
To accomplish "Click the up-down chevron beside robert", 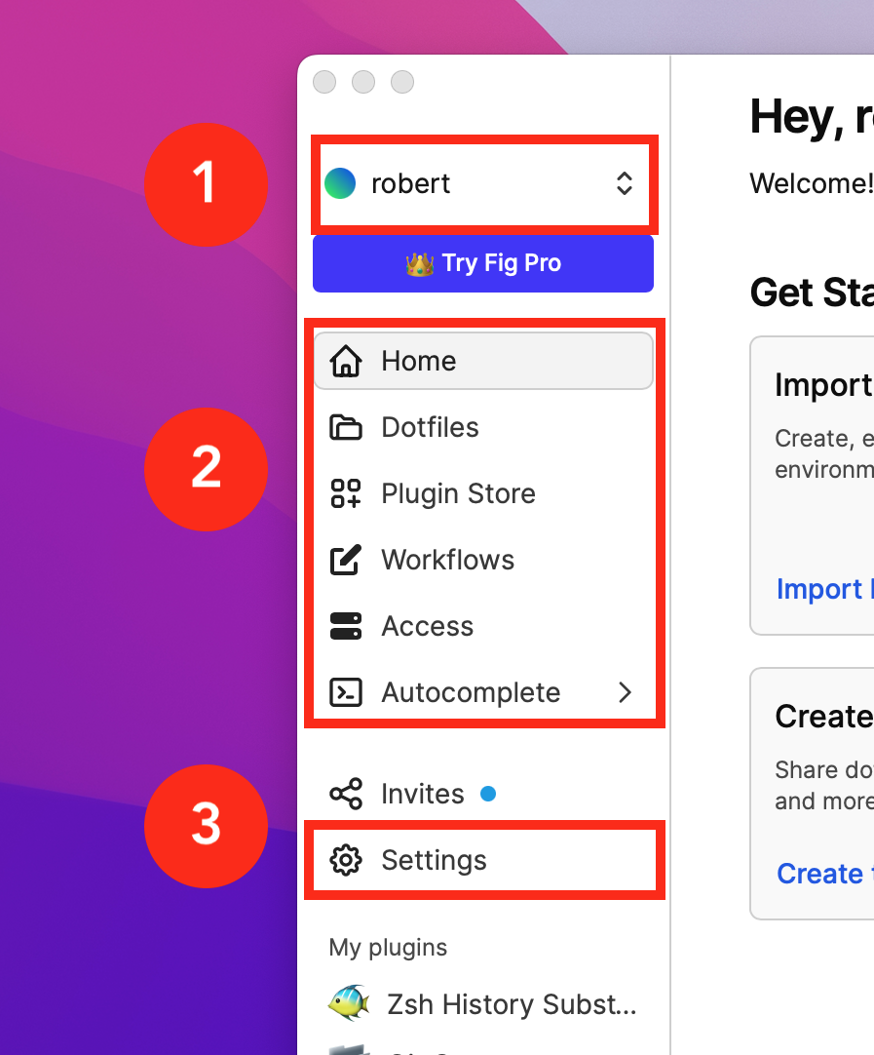I will [x=624, y=183].
